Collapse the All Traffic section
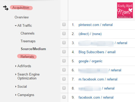 [x=16, y=26]
